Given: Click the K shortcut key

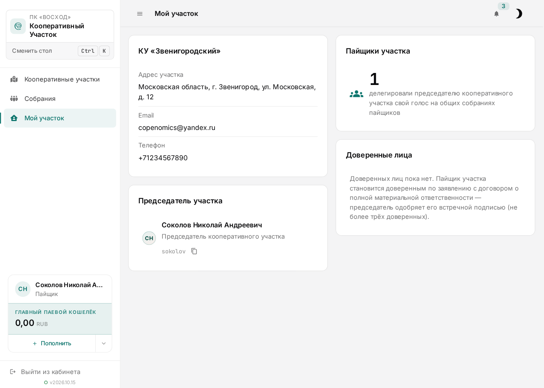Looking at the screenshot, I should 104,51.
